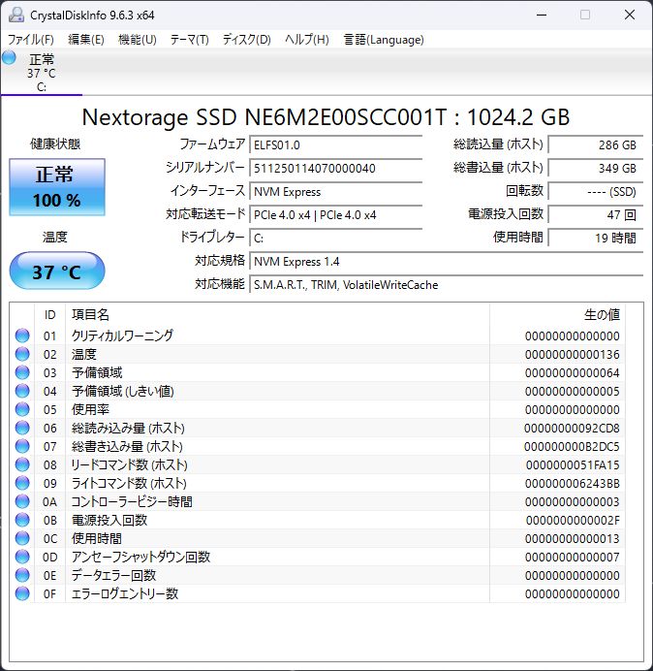Click the CrystalDiskInfo app icon in title bar
The width and height of the screenshot is (653, 671).
coord(16,15)
